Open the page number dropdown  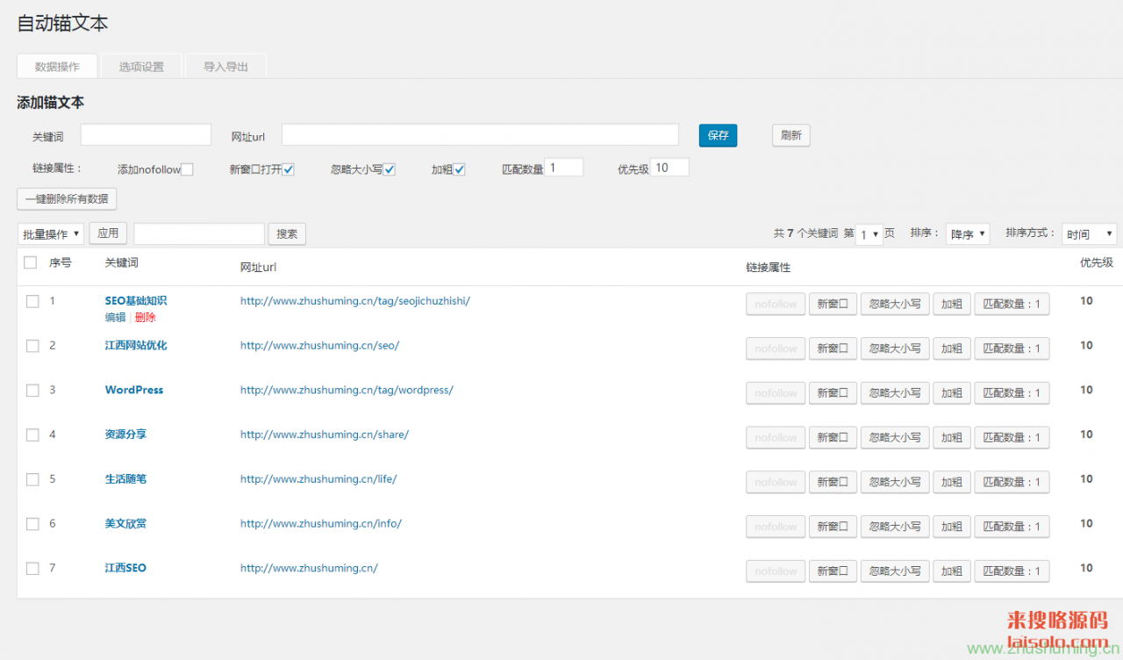[869, 234]
